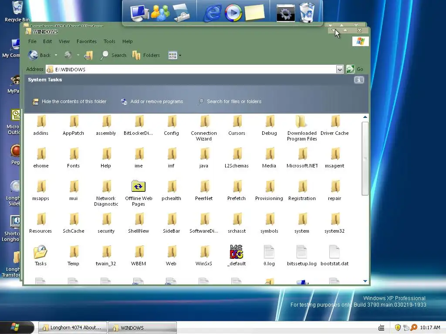Screen dimensions: 446x334
Task: Select the system32 folder
Action: [334, 223]
